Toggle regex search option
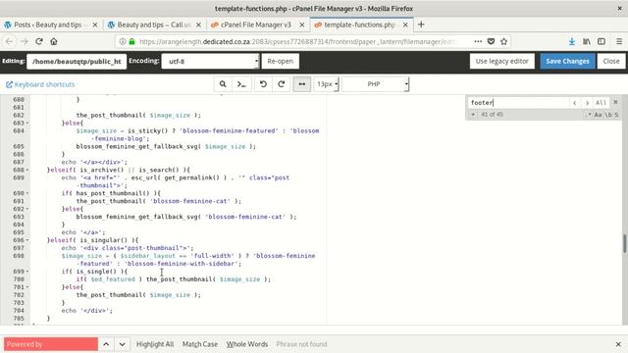 (588, 115)
